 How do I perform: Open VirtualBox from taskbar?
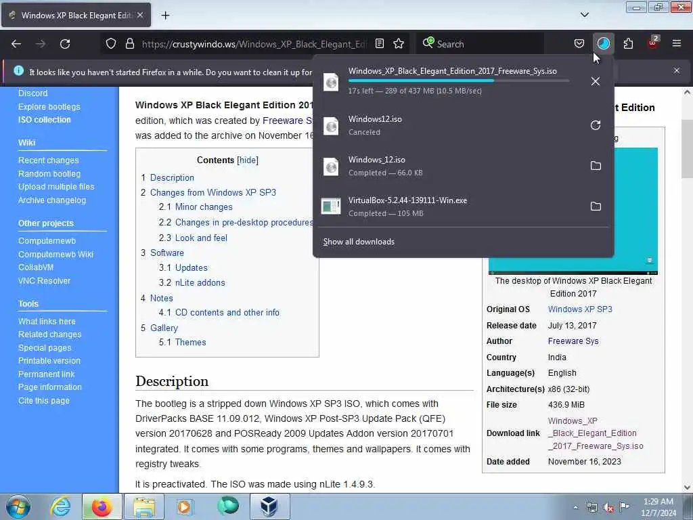coord(269,506)
